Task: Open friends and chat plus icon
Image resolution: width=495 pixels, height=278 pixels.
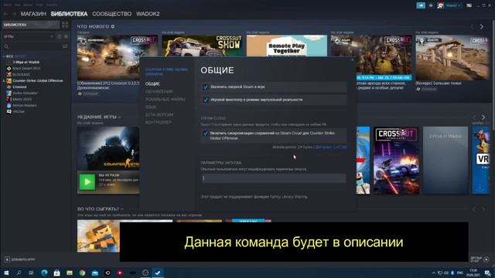Action: coord(486,259)
